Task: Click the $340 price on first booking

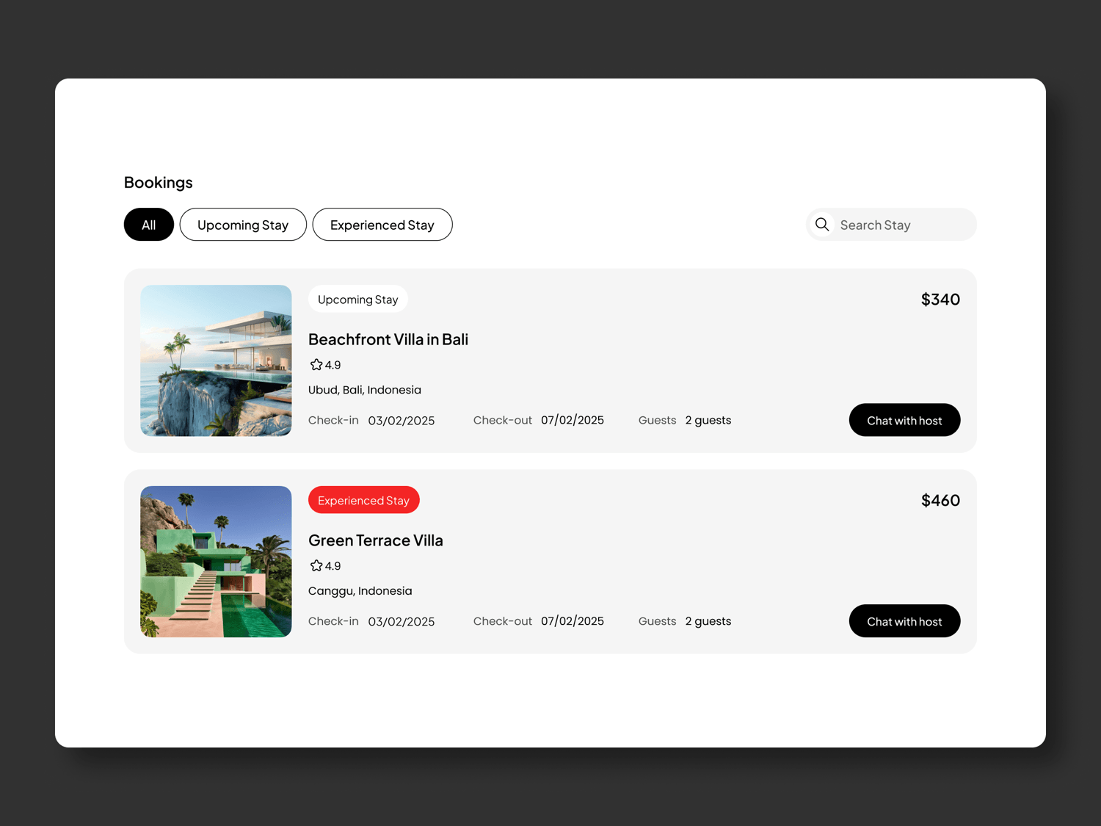Action: [x=940, y=300]
